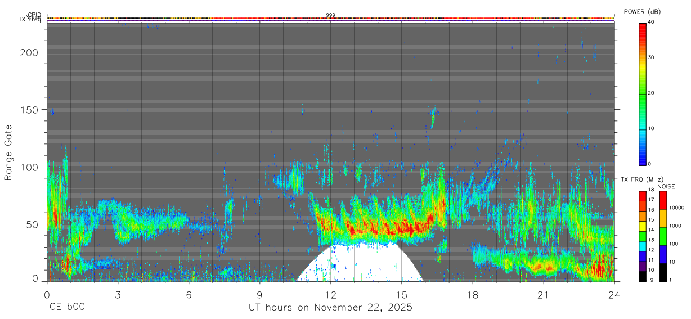Click the '12' hour label on x-axis
This screenshot has height=319, width=691.
331,295
